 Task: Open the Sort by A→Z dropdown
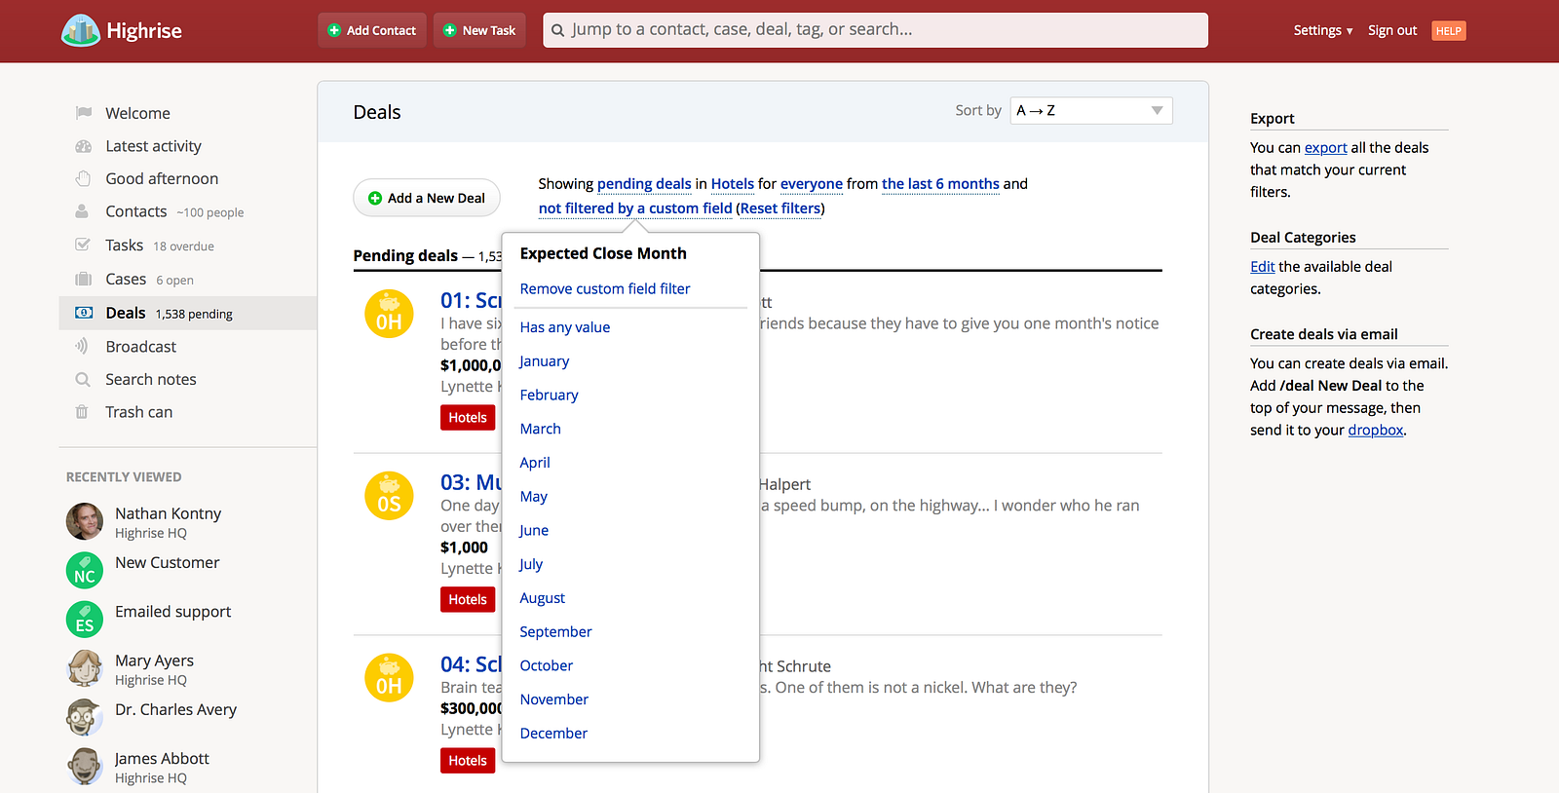(x=1091, y=111)
